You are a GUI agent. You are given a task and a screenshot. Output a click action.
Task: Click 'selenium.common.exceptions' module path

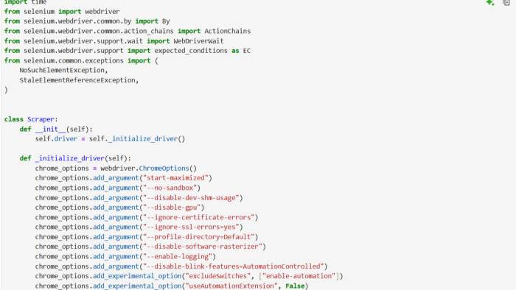[x=74, y=61]
